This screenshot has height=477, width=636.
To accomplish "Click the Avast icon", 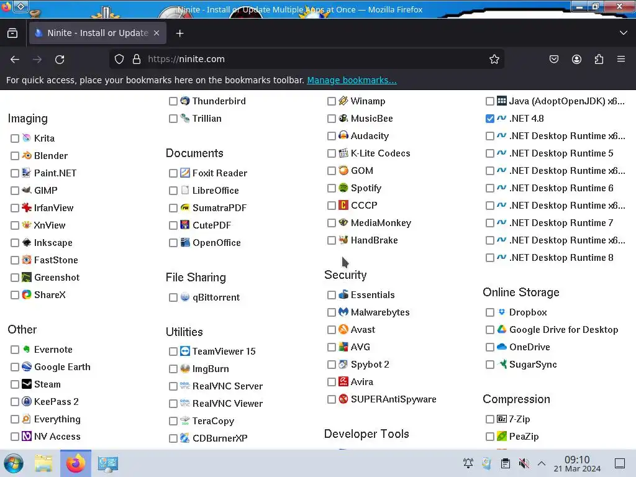I will coord(343,329).
